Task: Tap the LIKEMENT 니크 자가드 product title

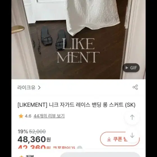Action: 76,105
